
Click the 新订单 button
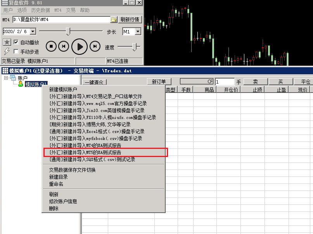[159, 82]
